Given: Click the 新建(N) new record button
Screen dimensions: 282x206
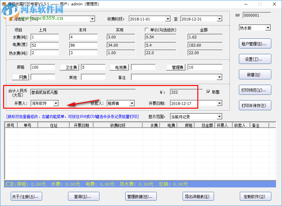Looking at the screenshot, I should tap(255, 74).
